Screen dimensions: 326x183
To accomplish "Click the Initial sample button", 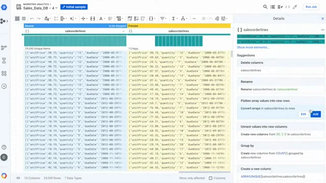I will pos(74,7).
